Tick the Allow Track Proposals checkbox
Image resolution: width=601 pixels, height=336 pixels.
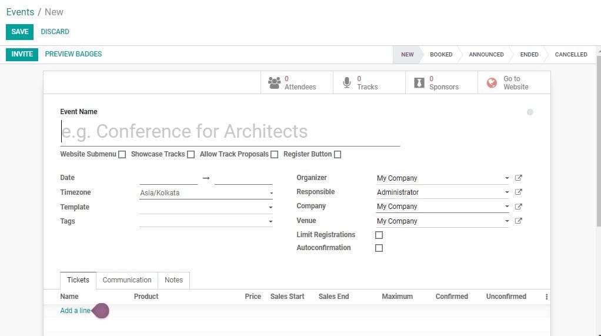pos(275,154)
